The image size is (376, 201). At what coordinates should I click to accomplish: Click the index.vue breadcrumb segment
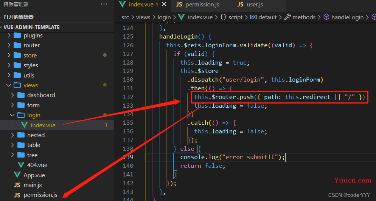200,17
